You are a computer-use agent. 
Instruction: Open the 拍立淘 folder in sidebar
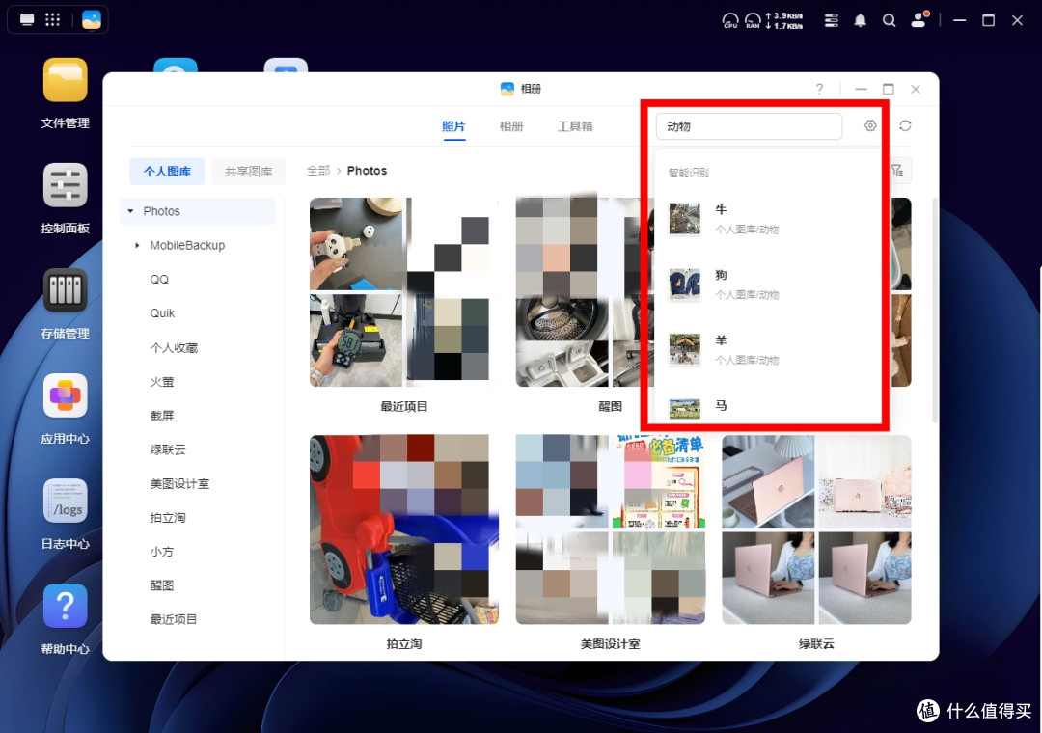tap(168, 518)
